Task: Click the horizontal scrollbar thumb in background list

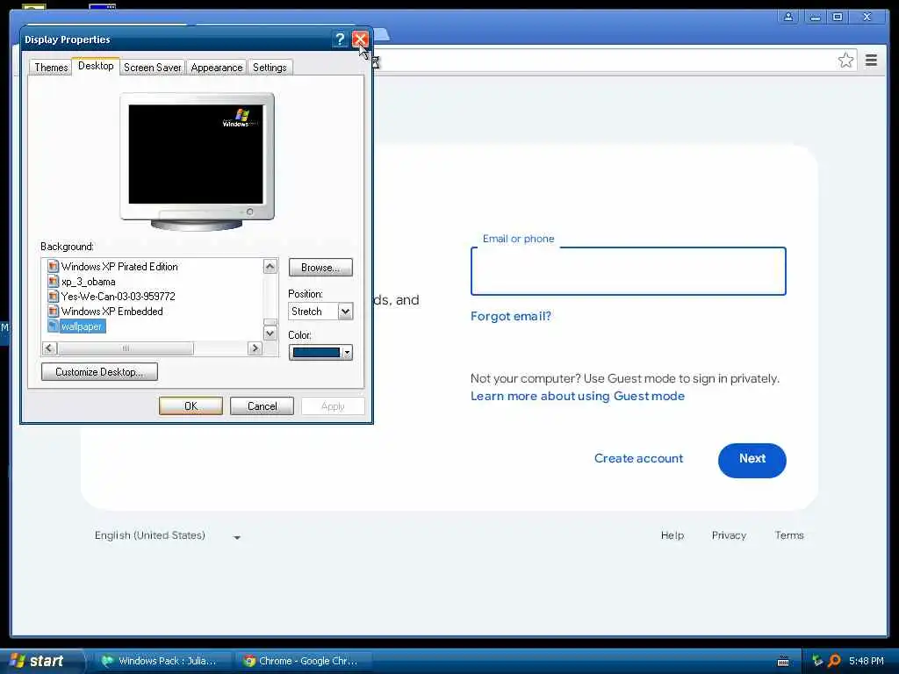Action: [126, 348]
